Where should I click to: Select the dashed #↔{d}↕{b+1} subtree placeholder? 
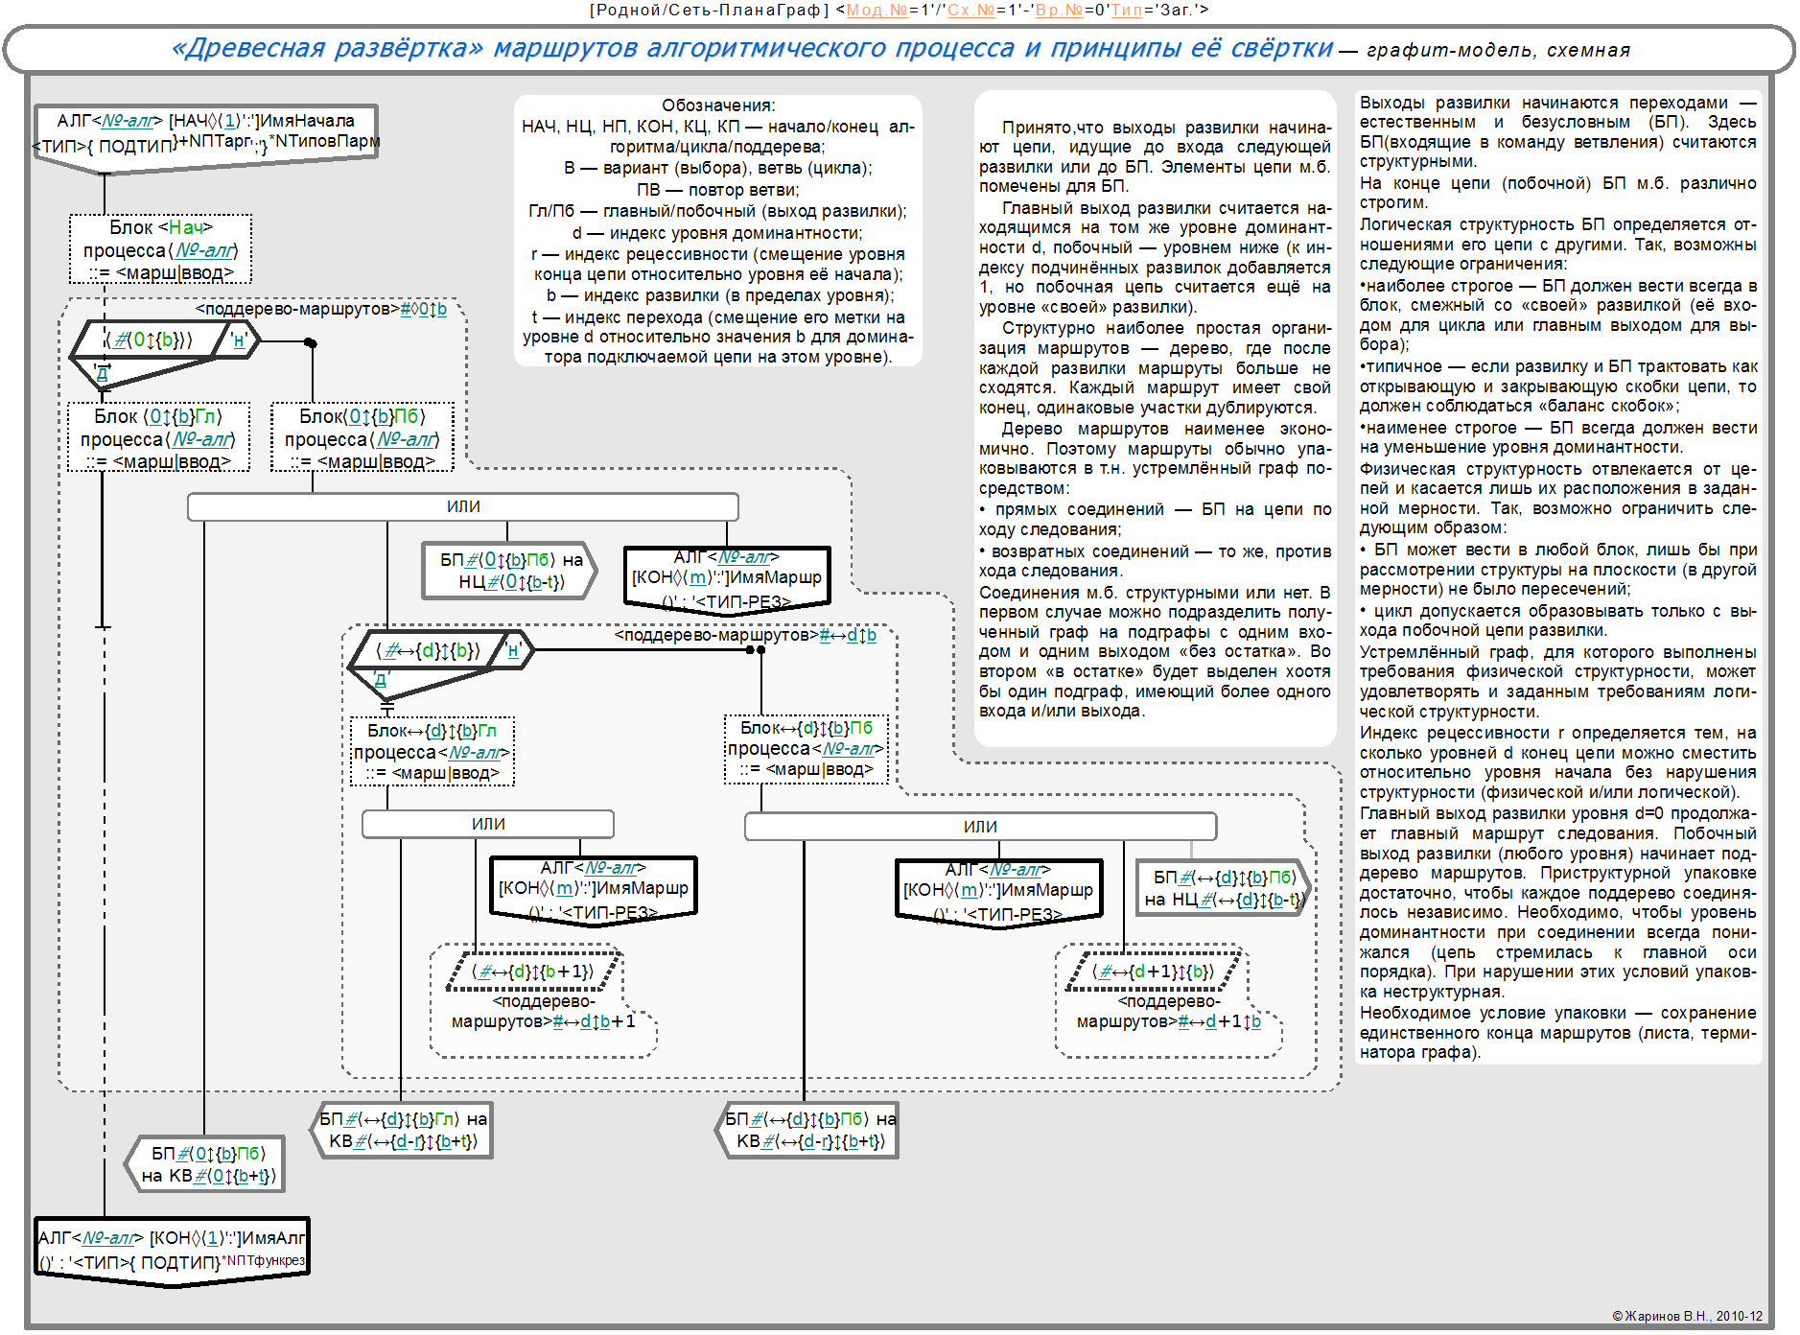coord(534,972)
